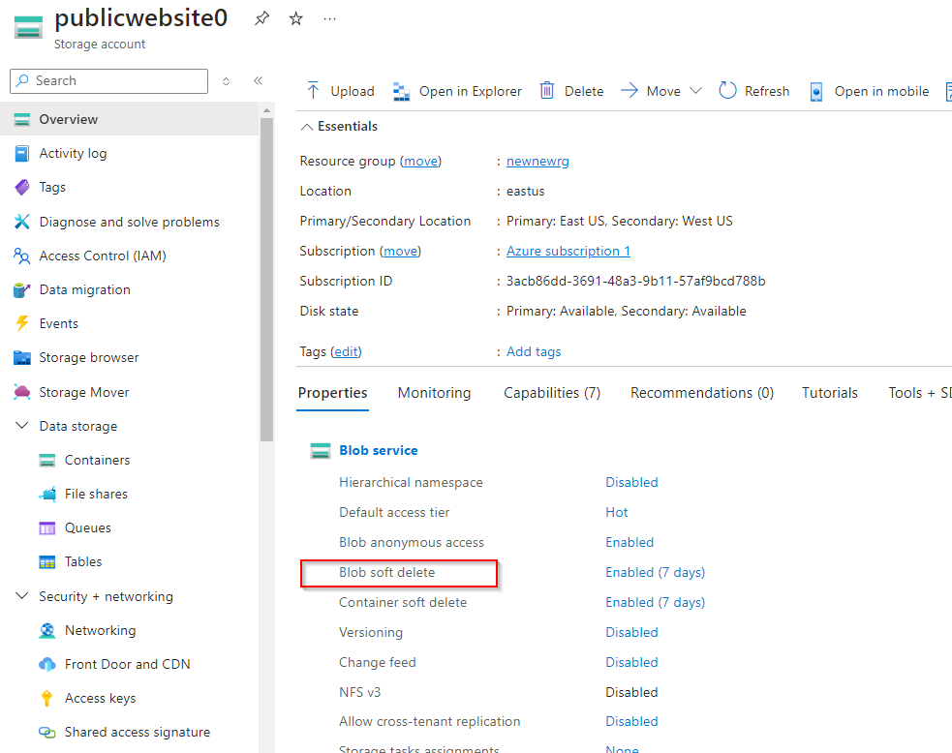
Task: Click the Tags edit link
Action: point(346,352)
